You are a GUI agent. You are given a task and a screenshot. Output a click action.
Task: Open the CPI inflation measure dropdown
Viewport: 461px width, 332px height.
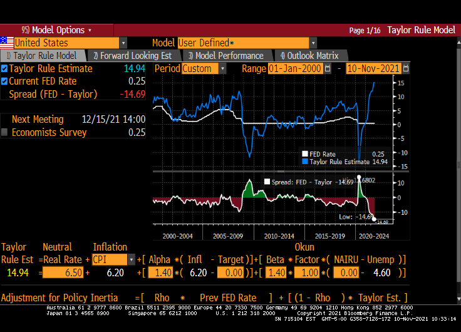point(131,259)
